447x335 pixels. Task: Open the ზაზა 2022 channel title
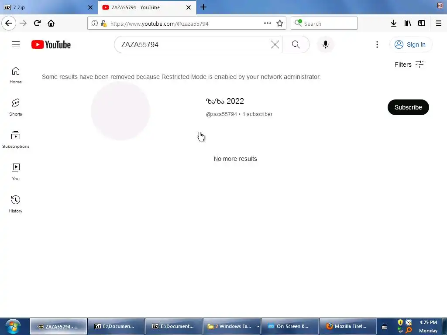[225, 101]
